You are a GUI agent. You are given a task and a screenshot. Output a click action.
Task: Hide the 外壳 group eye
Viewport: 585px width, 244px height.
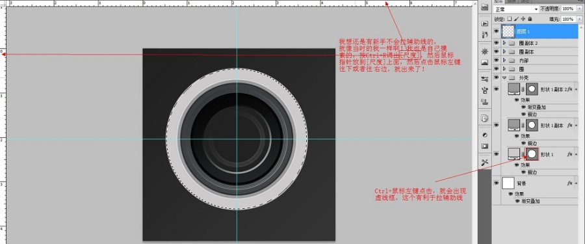click(x=496, y=77)
